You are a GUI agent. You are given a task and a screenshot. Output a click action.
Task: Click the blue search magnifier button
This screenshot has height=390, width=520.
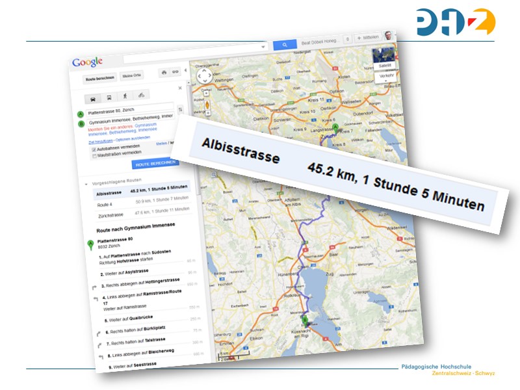(x=284, y=44)
